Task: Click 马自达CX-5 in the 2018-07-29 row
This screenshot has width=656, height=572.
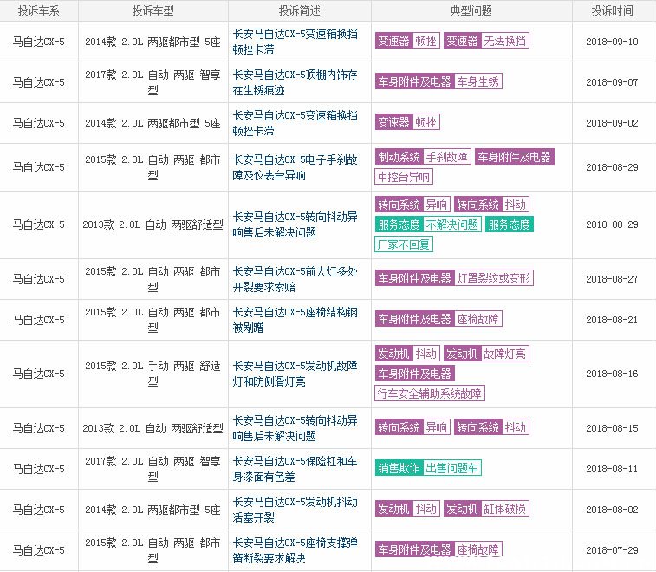Action: [x=38, y=550]
